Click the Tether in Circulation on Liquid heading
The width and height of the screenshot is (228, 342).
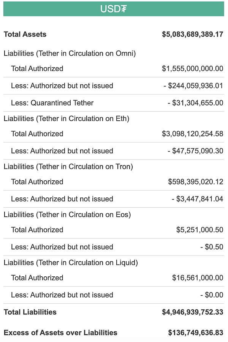click(x=71, y=262)
